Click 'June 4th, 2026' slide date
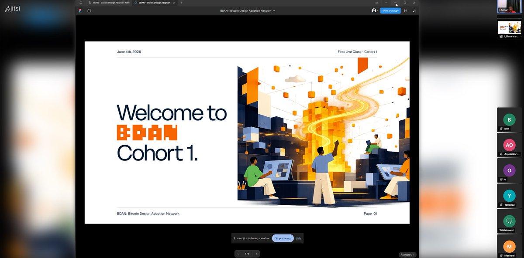Viewport: 524px width, 258px height. [x=129, y=52]
